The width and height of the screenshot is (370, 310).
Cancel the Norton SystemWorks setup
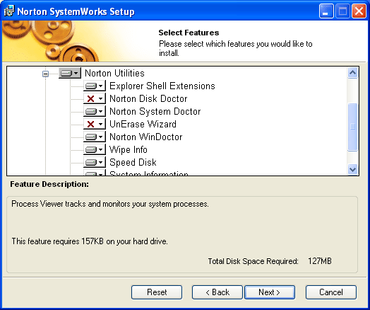331,292
